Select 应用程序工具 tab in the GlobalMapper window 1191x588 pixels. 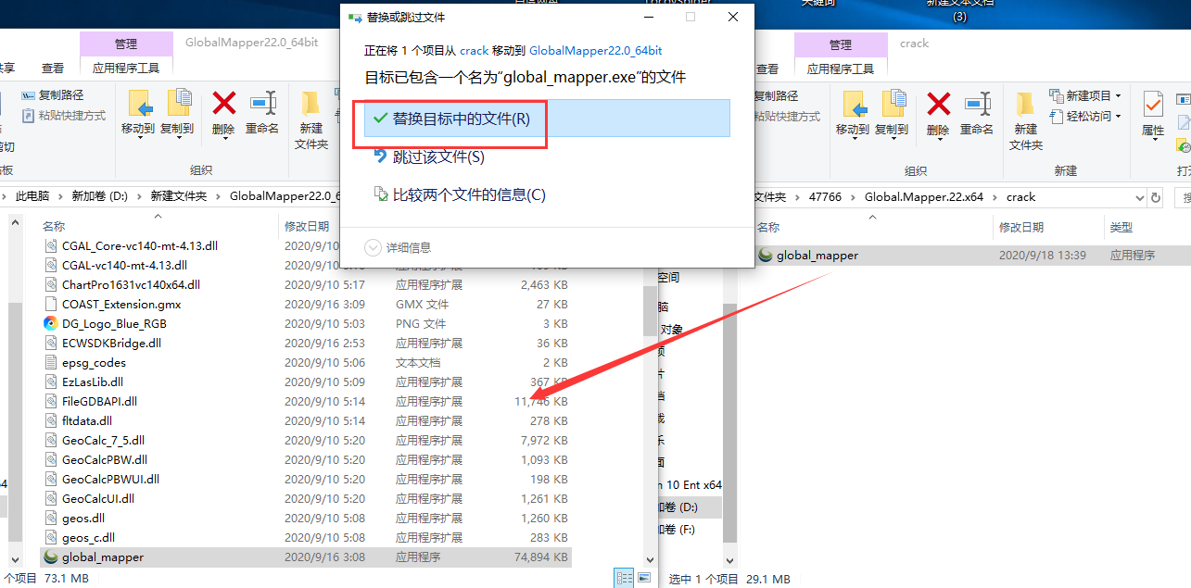pos(126,68)
